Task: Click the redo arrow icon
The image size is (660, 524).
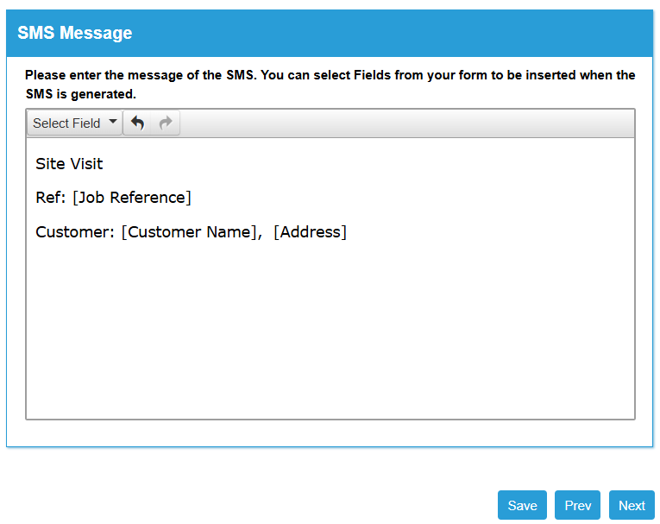Action: pyautogui.click(x=166, y=123)
